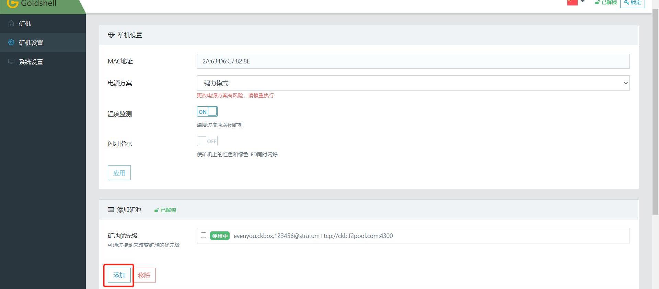The width and height of the screenshot is (659, 289).
Task: Click the monitor icon beside 系统设置
Action: coord(11,62)
